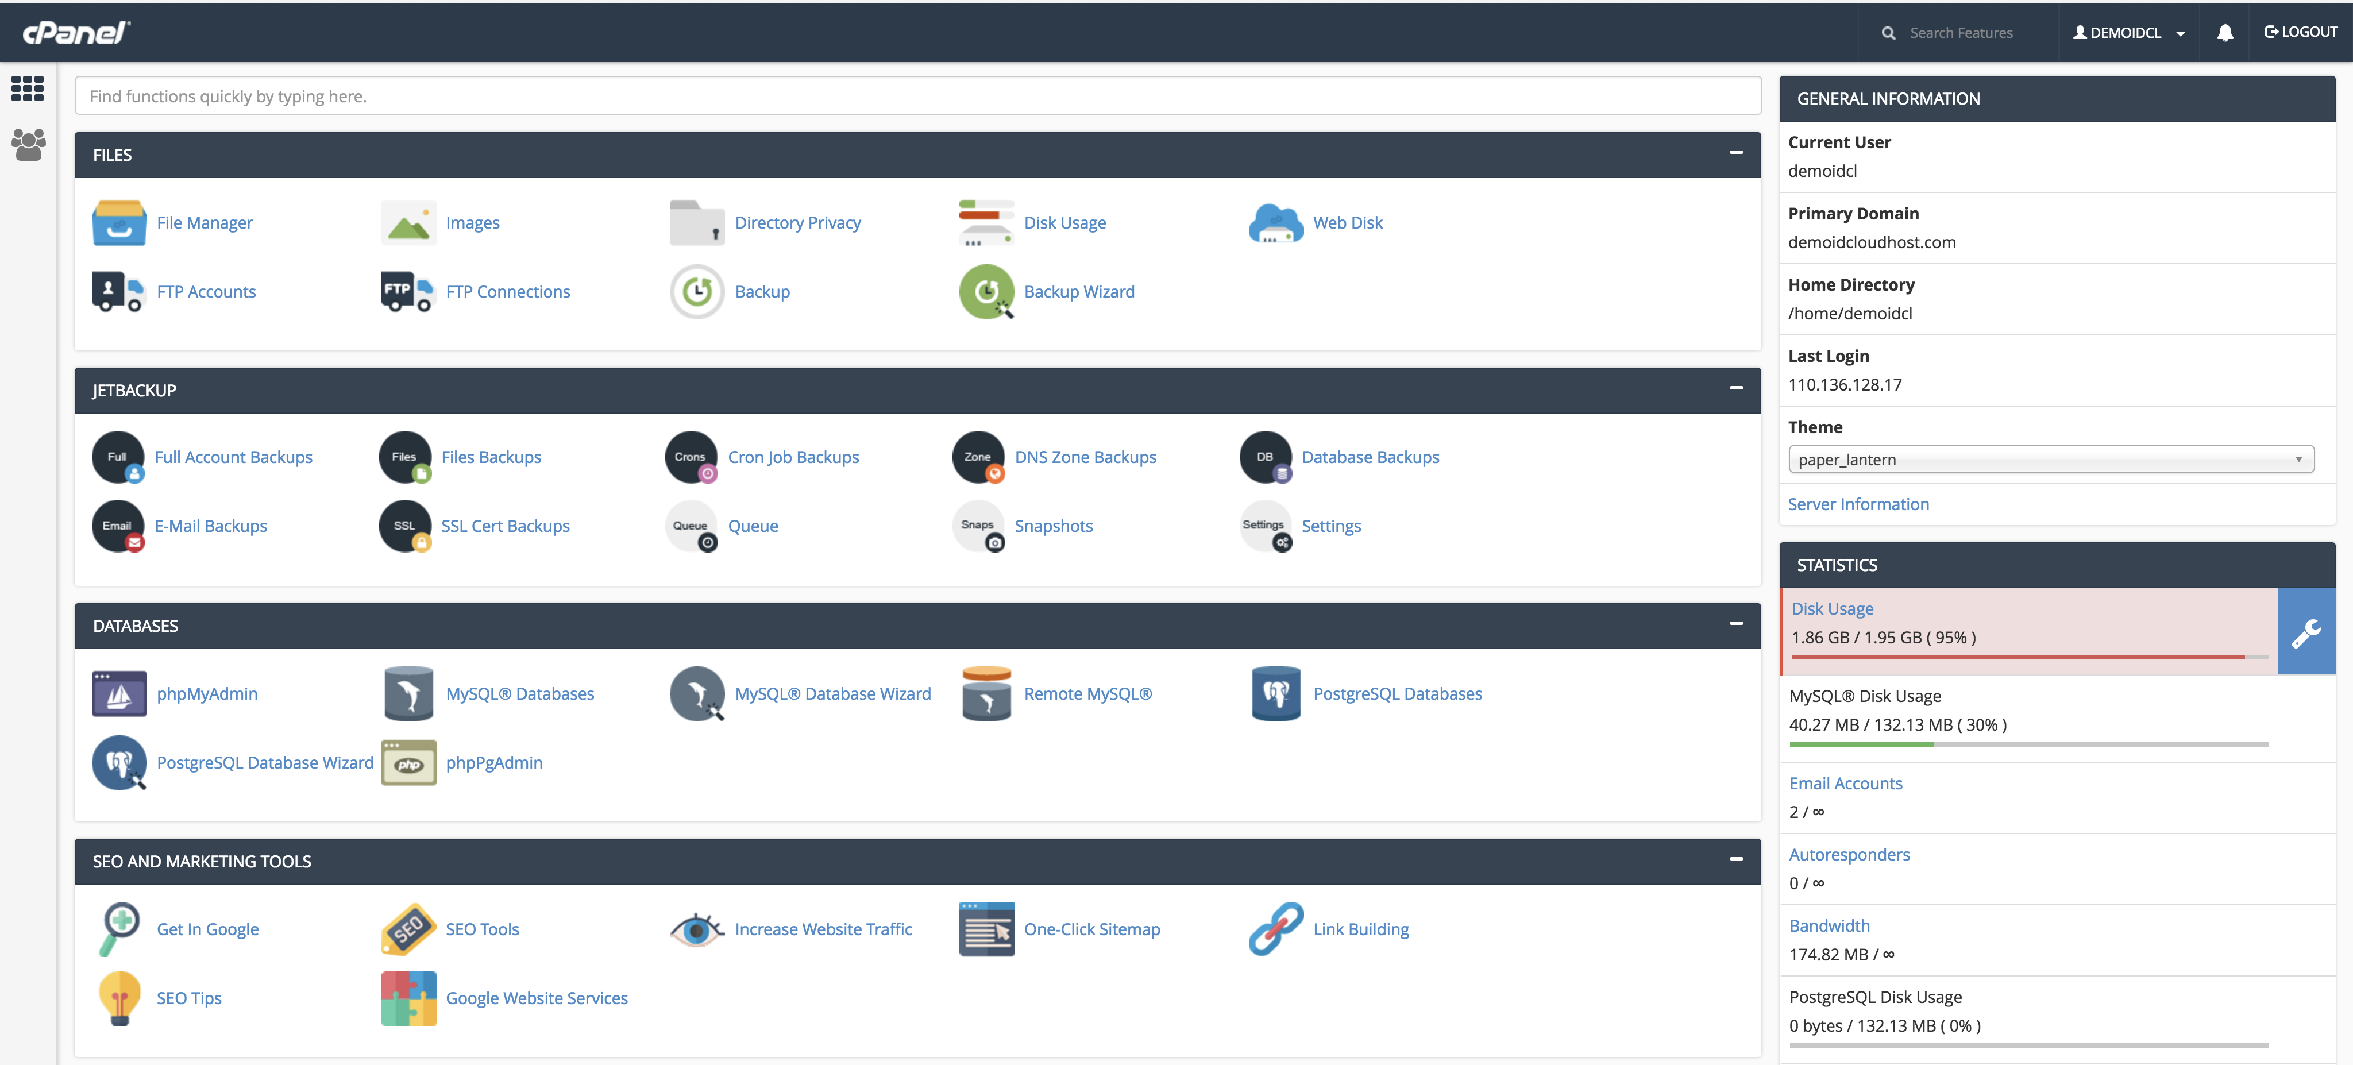Open the File Manager
2353x1065 pixels.
(204, 222)
